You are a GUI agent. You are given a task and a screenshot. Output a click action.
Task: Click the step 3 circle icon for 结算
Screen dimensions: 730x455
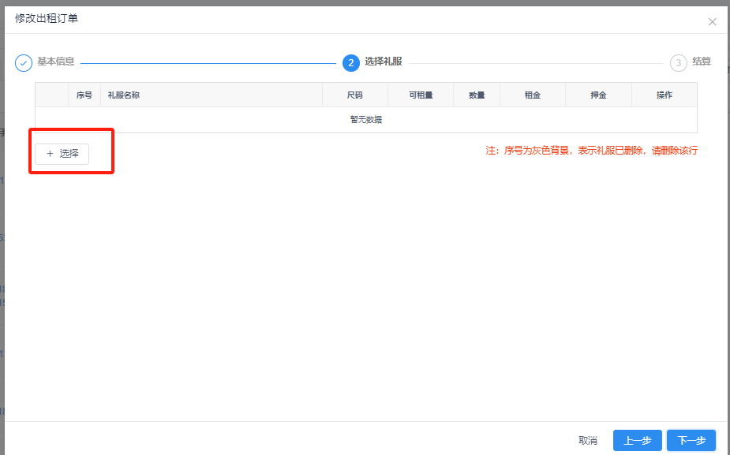(677, 62)
